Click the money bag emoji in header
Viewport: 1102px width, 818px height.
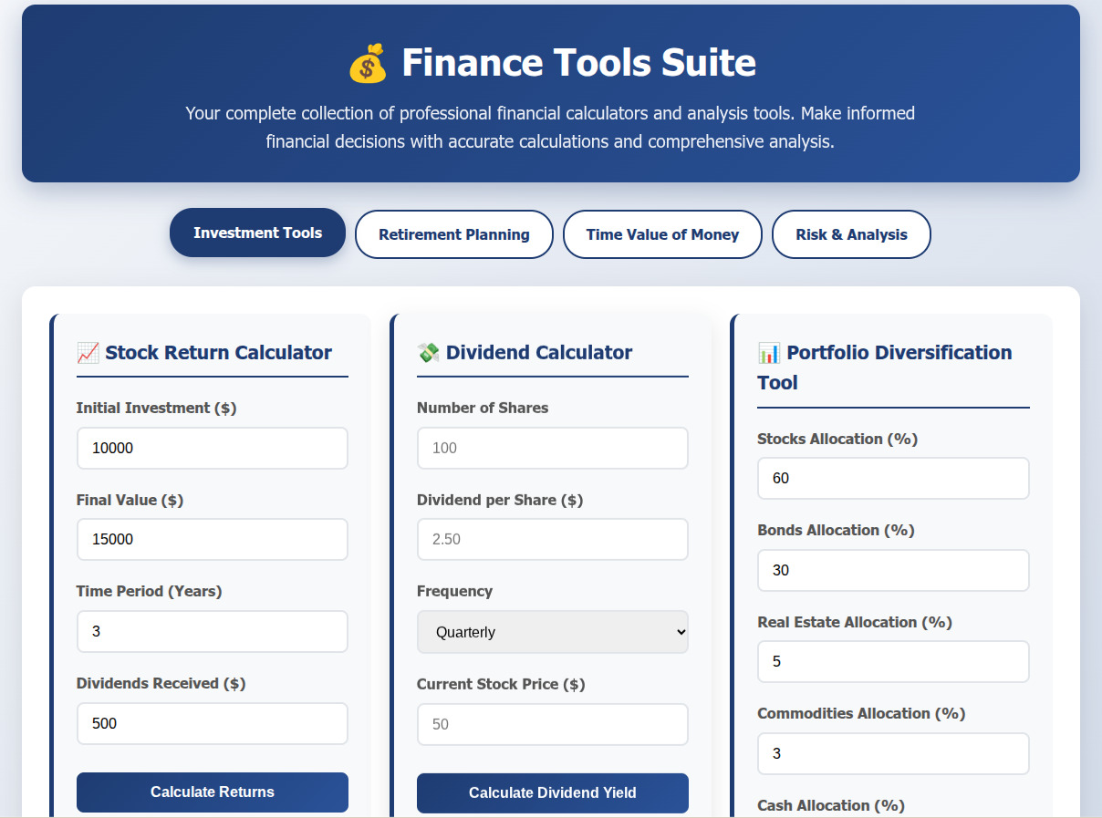tap(368, 64)
